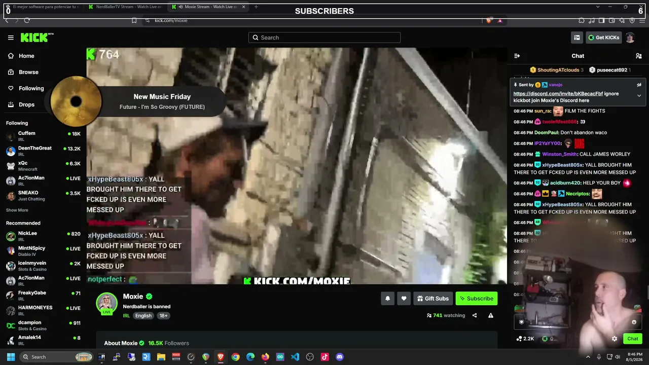This screenshot has width=649, height=365.
Task: Open Brave browser from taskbar
Action: 221,357
